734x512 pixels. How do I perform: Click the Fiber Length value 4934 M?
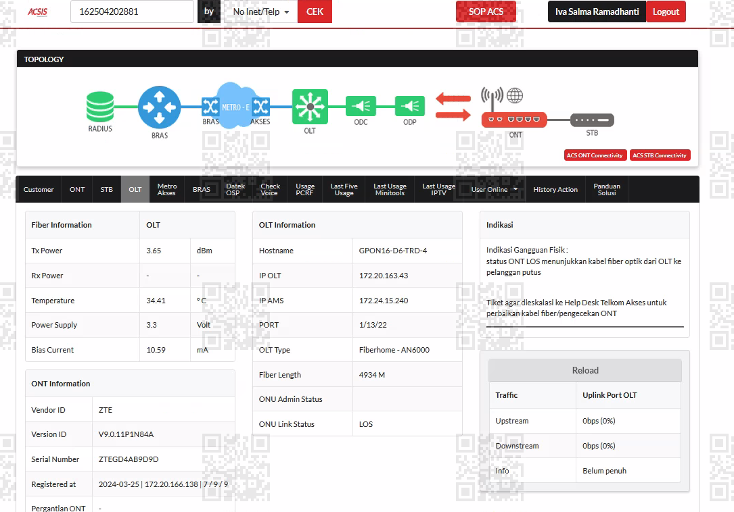(371, 375)
